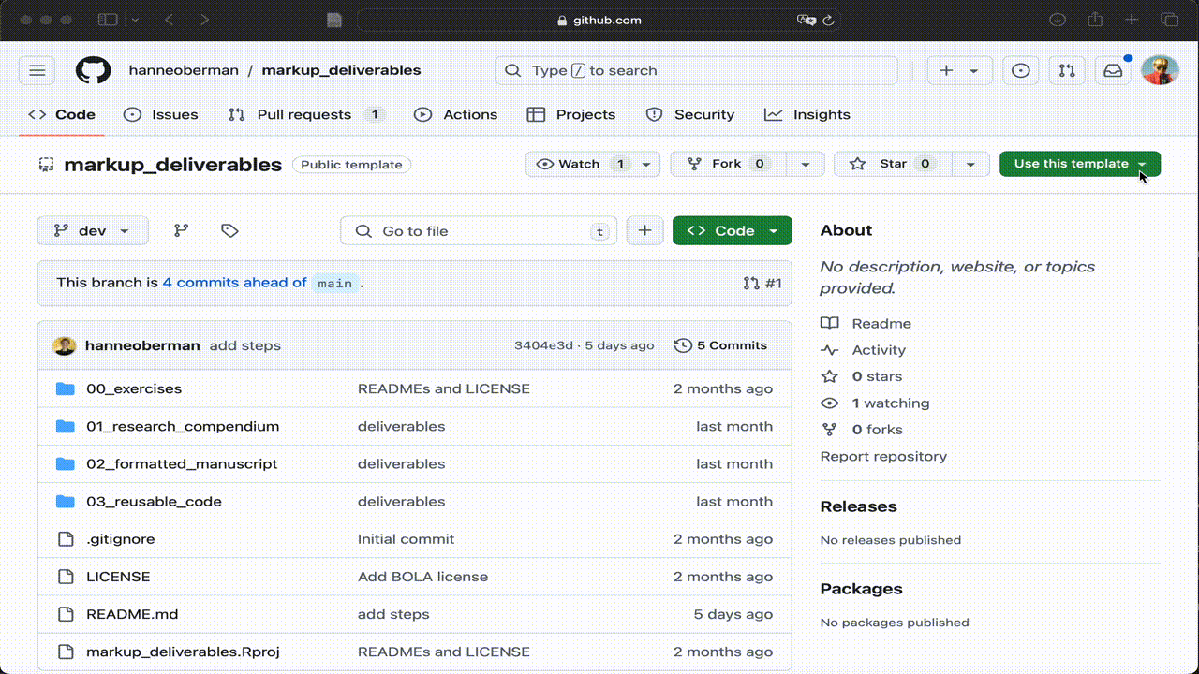The width and height of the screenshot is (1199, 674).
Task: Click the add steps commit message
Action: [245, 345]
